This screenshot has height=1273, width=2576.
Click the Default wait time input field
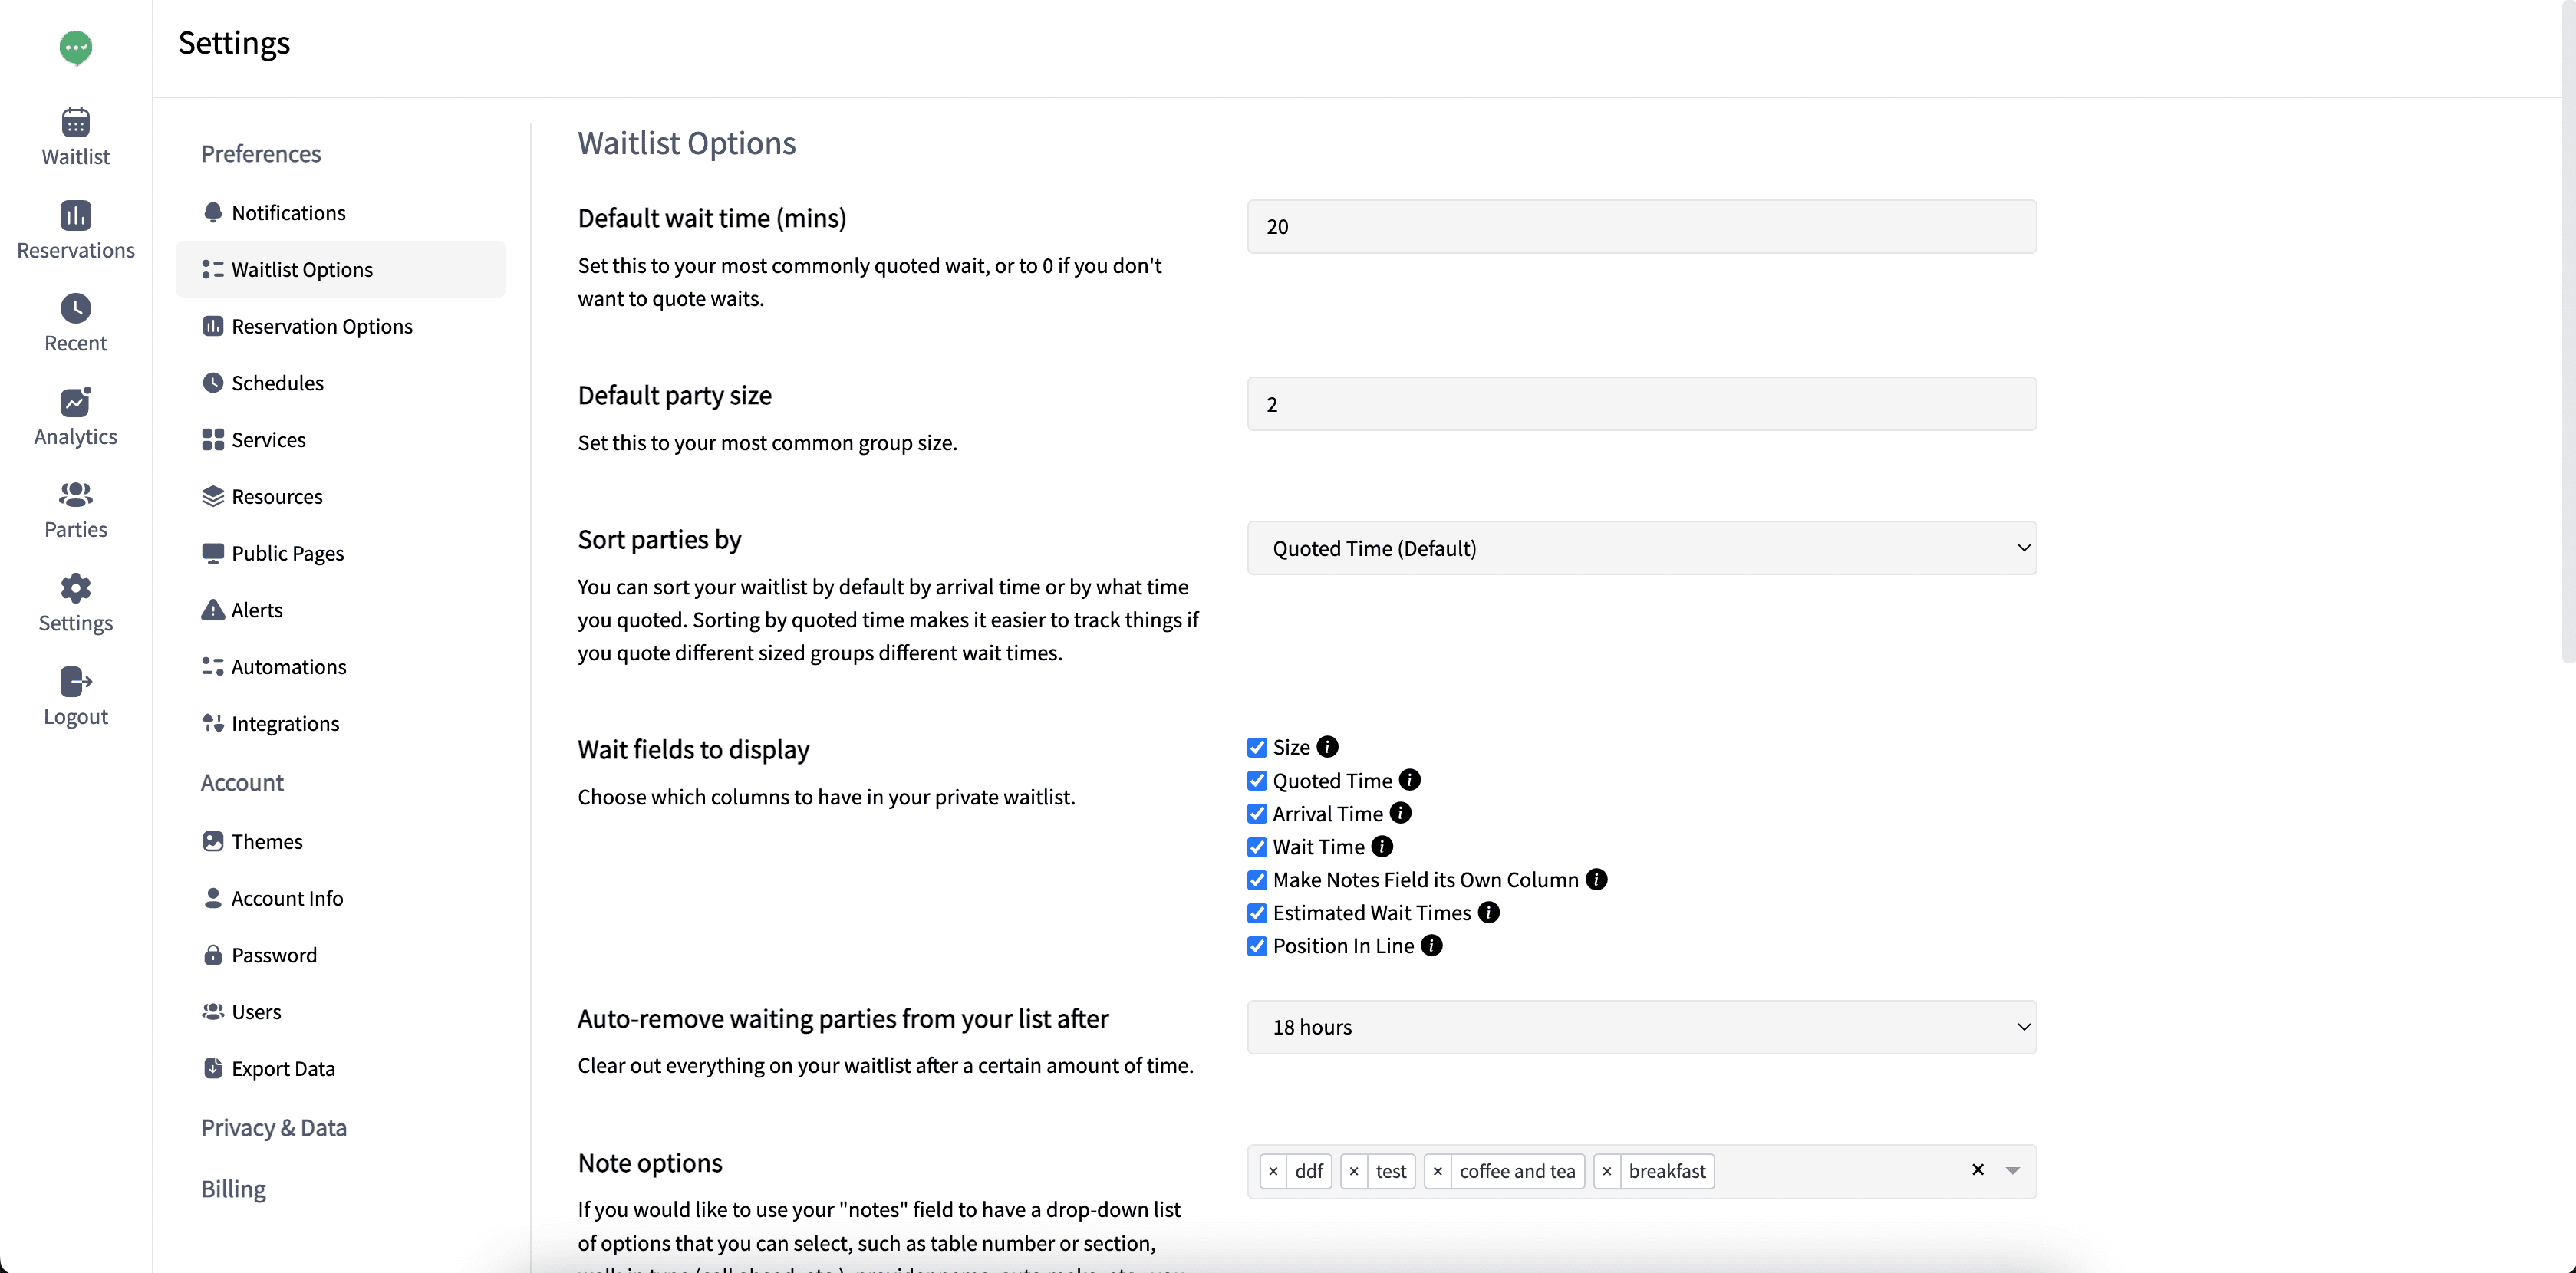point(1641,227)
